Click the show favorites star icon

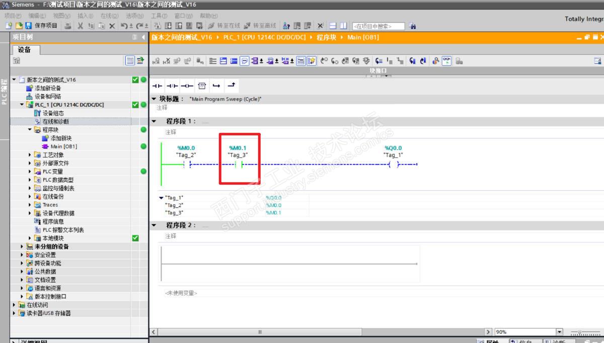(x=312, y=61)
